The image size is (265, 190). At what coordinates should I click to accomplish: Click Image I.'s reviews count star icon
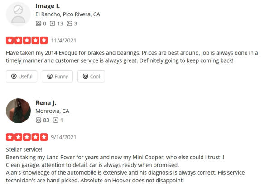53,23
